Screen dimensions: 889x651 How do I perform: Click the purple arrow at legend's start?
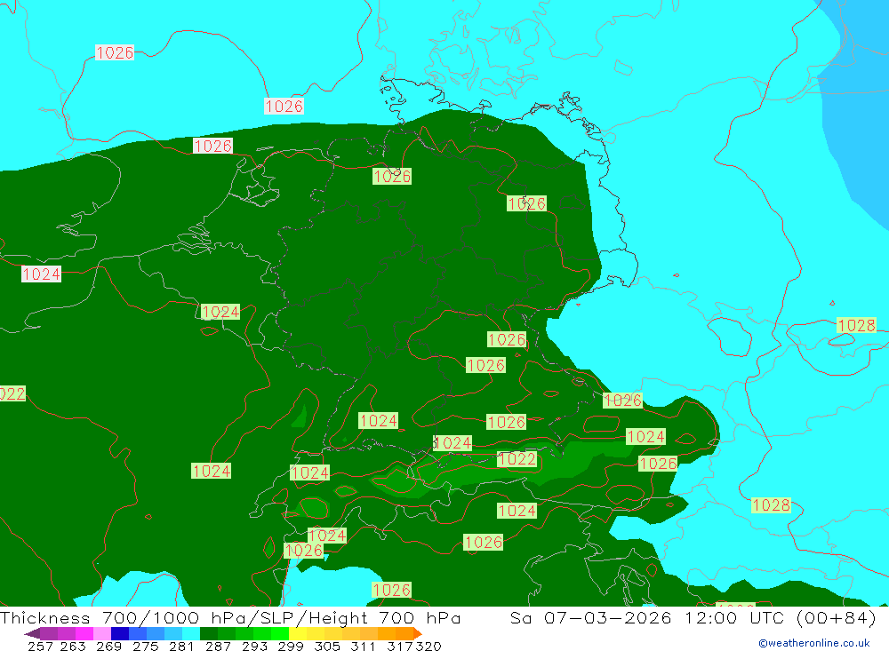click(32, 633)
